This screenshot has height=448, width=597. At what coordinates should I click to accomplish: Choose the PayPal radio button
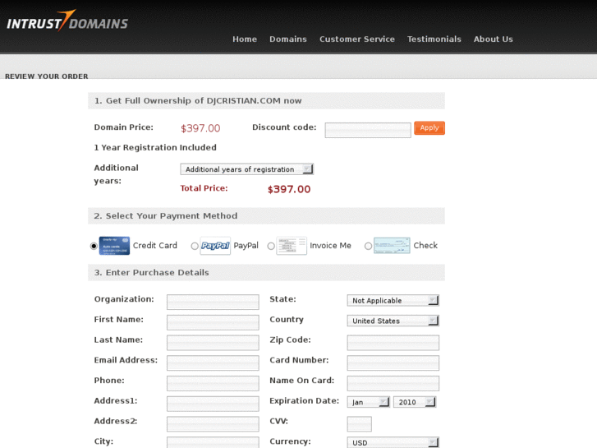tap(195, 246)
